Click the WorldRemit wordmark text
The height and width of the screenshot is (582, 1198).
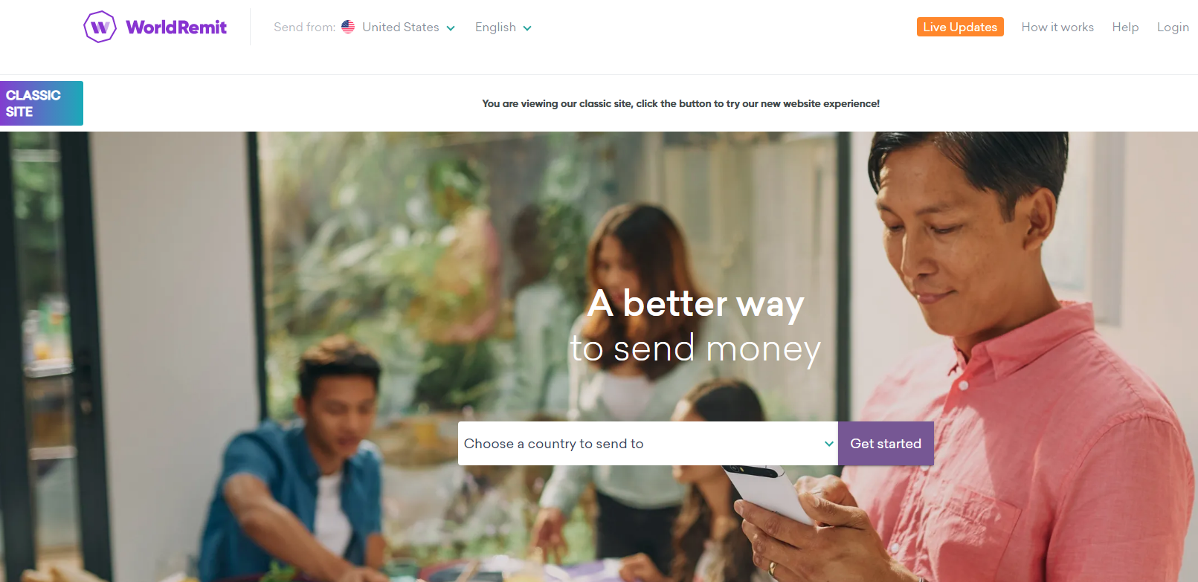[176, 28]
